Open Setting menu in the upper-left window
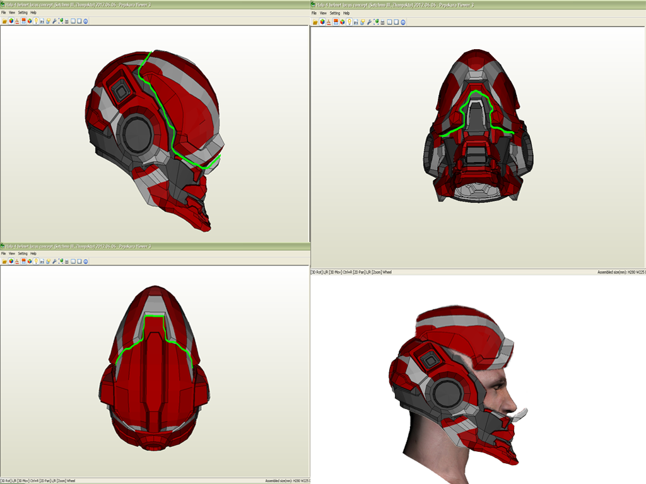 click(23, 13)
